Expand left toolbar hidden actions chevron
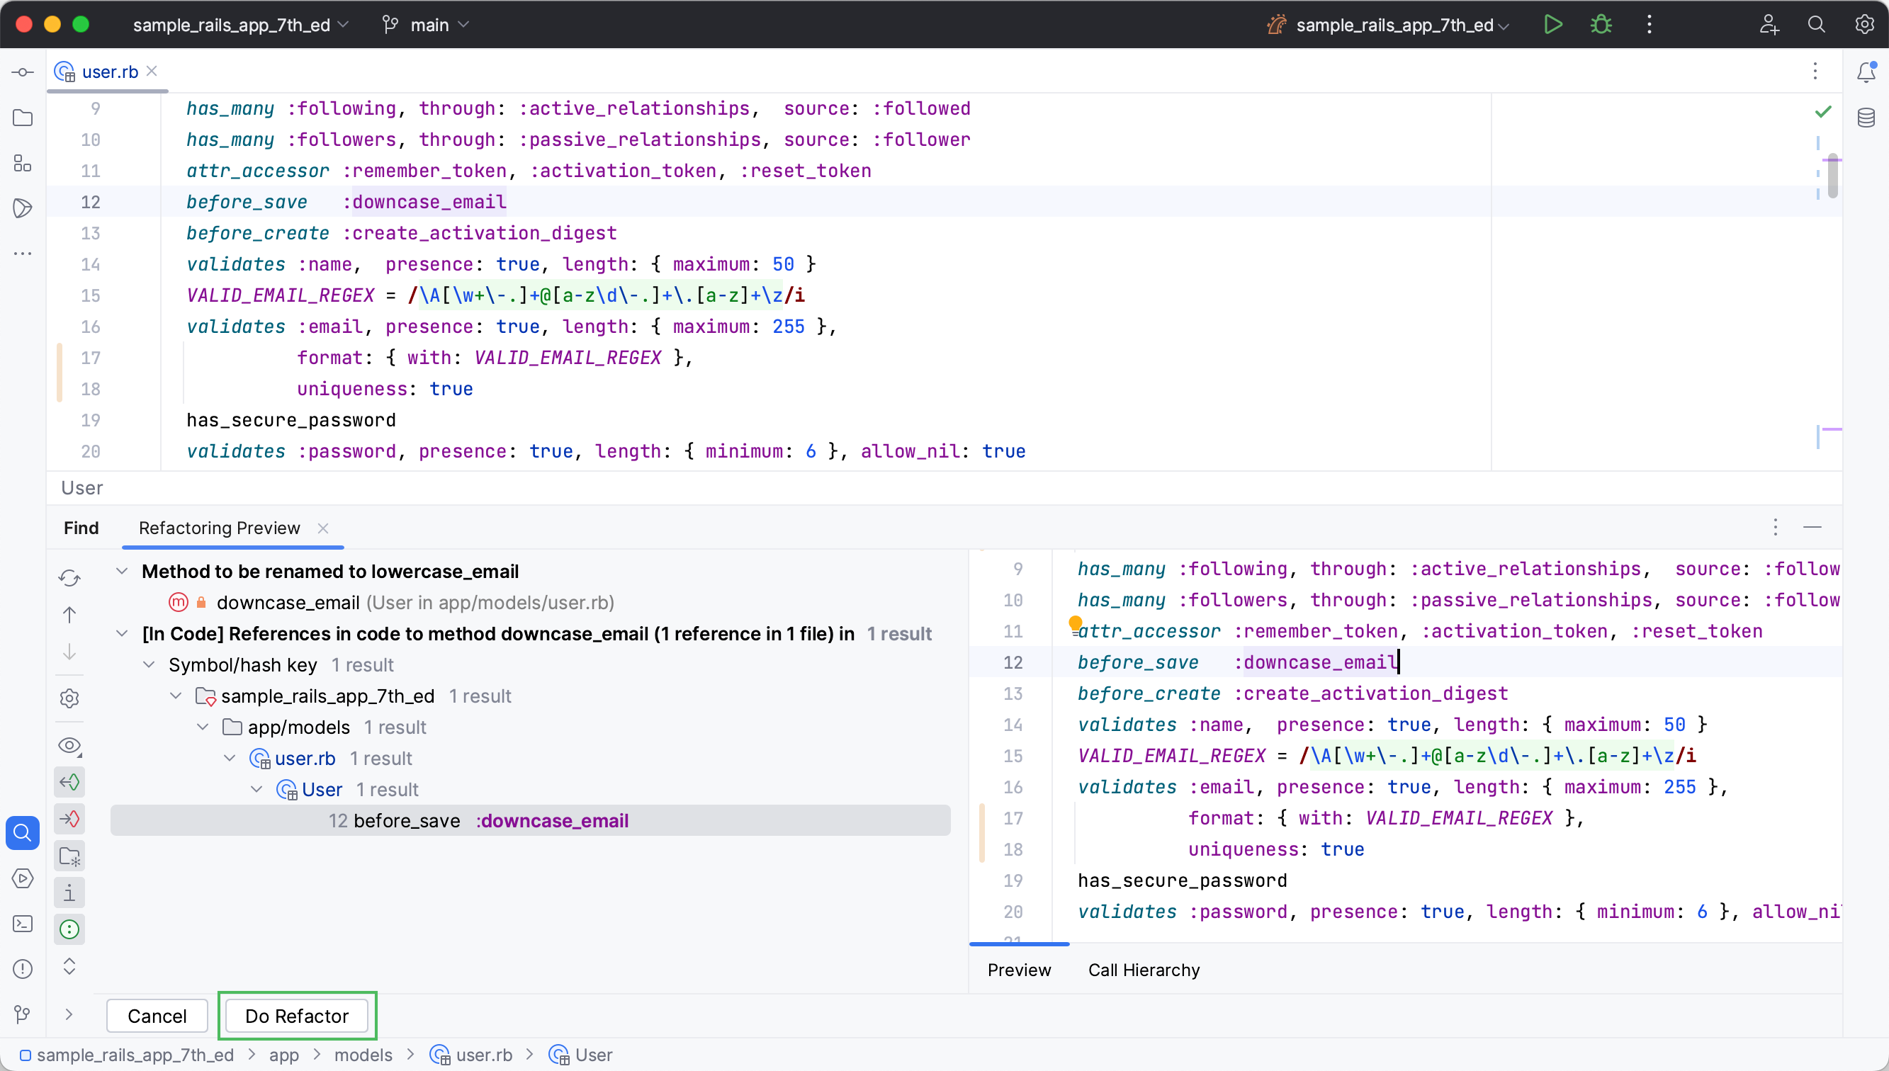The height and width of the screenshot is (1071, 1889). click(x=69, y=1015)
